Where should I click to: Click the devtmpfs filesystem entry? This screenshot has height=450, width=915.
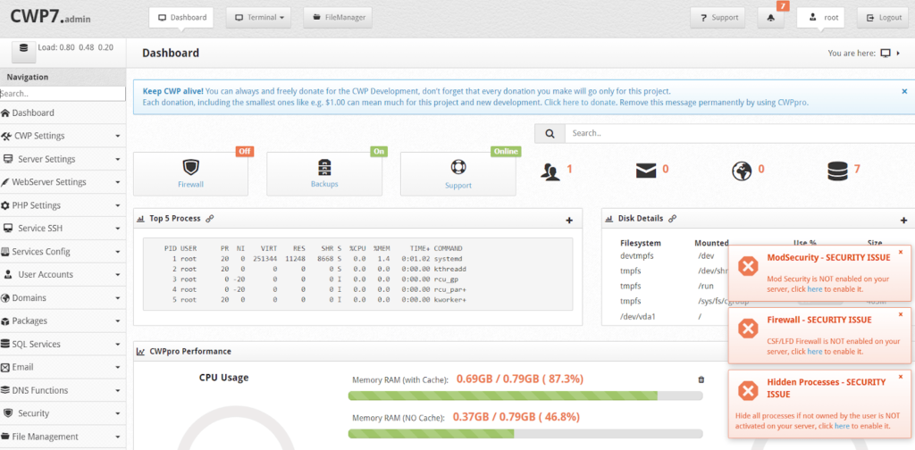pos(638,256)
